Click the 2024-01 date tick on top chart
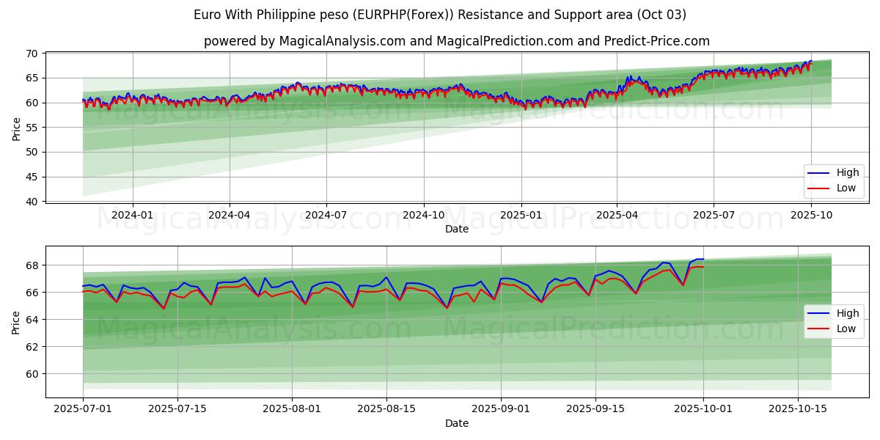Image resolution: width=880 pixels, height=440 pixels. [133, 214]
